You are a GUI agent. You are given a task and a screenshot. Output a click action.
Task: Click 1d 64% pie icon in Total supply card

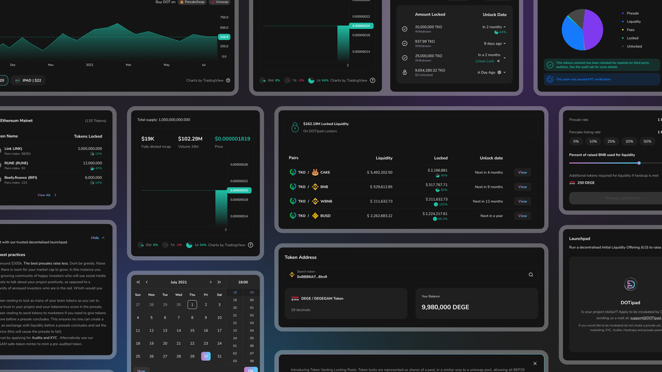tap(189, 245)
